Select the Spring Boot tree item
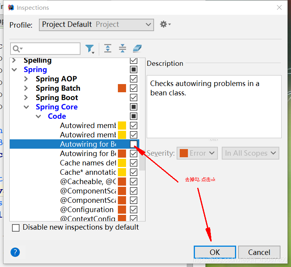The width and height of the screenshot is (291, 267). point(57,97)
